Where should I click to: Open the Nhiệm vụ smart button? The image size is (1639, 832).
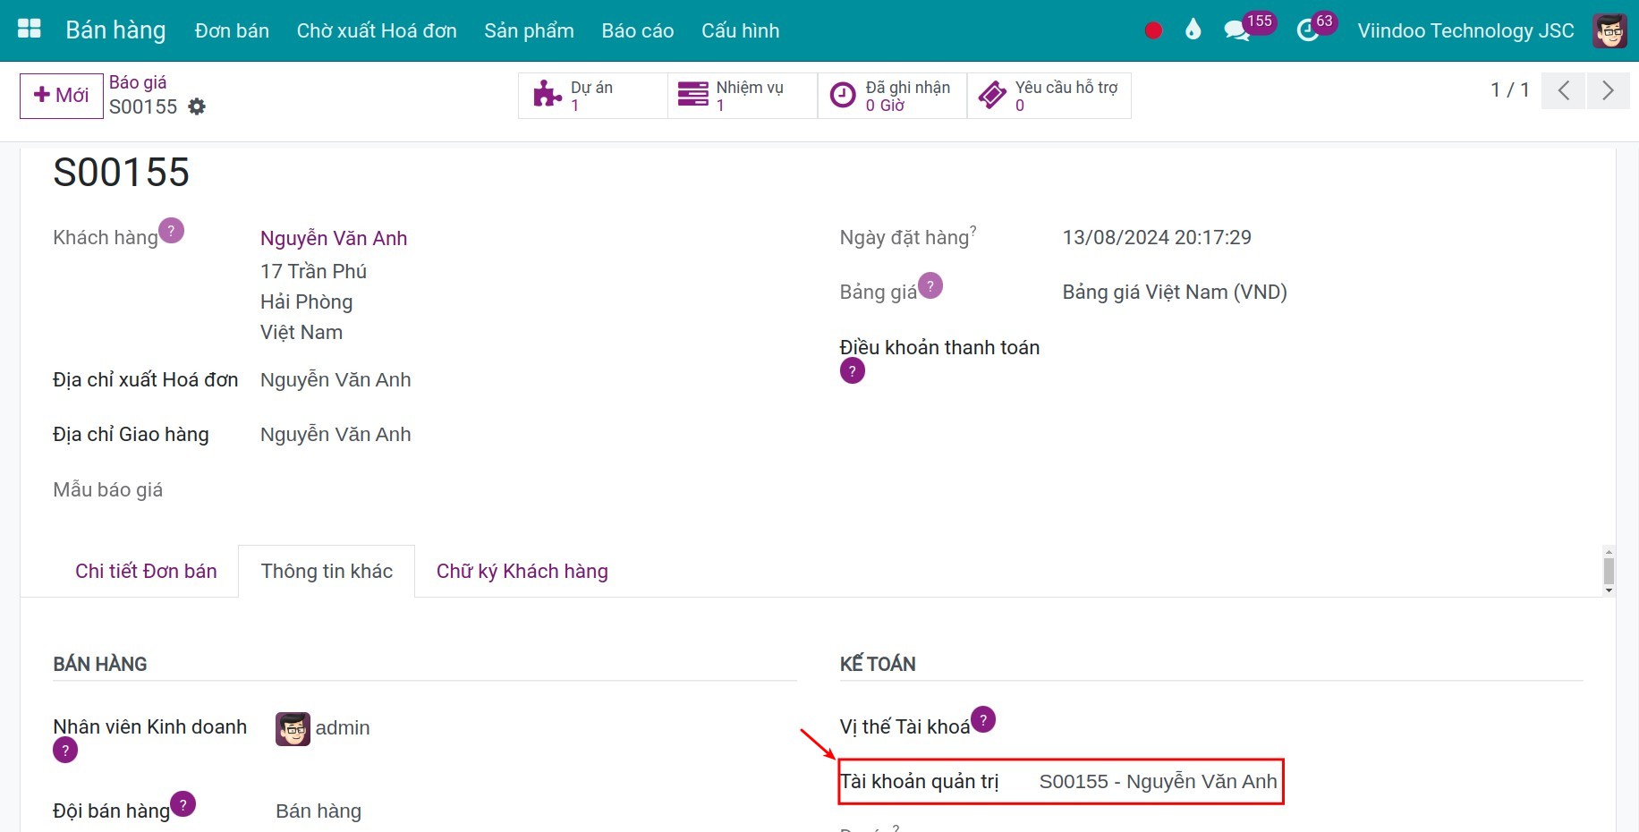pos(740,95)
